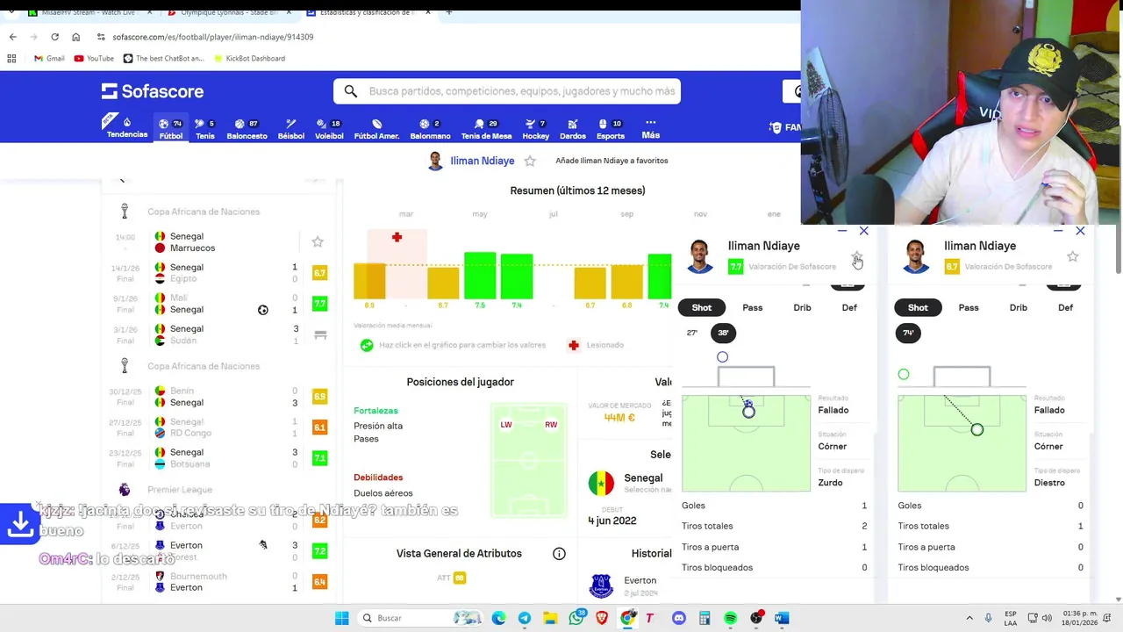Open the YouTube bookmark
Screen dimensions: 1123x632
[x=94, y=58]
